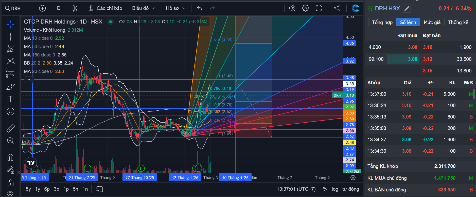The height and width of the screenshot is (197, 476).
Task: Select the trend line drawing tool
Action: 10,37
